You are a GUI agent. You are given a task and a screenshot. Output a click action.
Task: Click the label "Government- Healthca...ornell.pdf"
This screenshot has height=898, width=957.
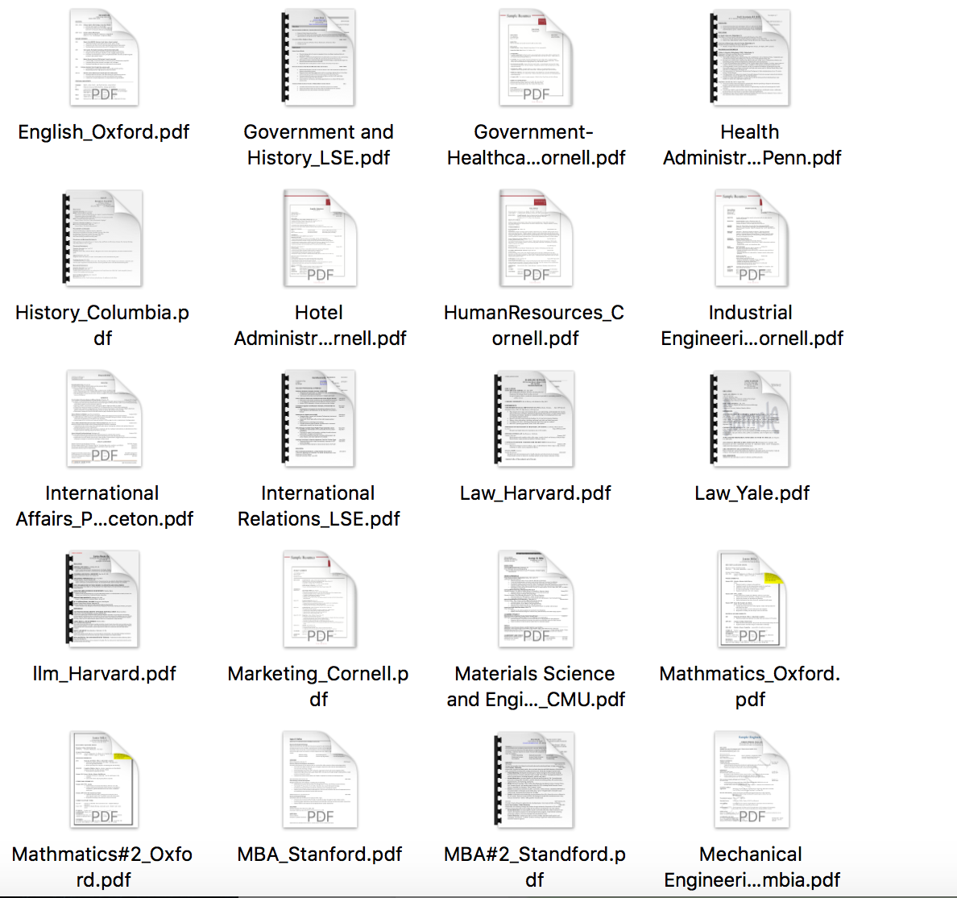click(x=535, y=145)
